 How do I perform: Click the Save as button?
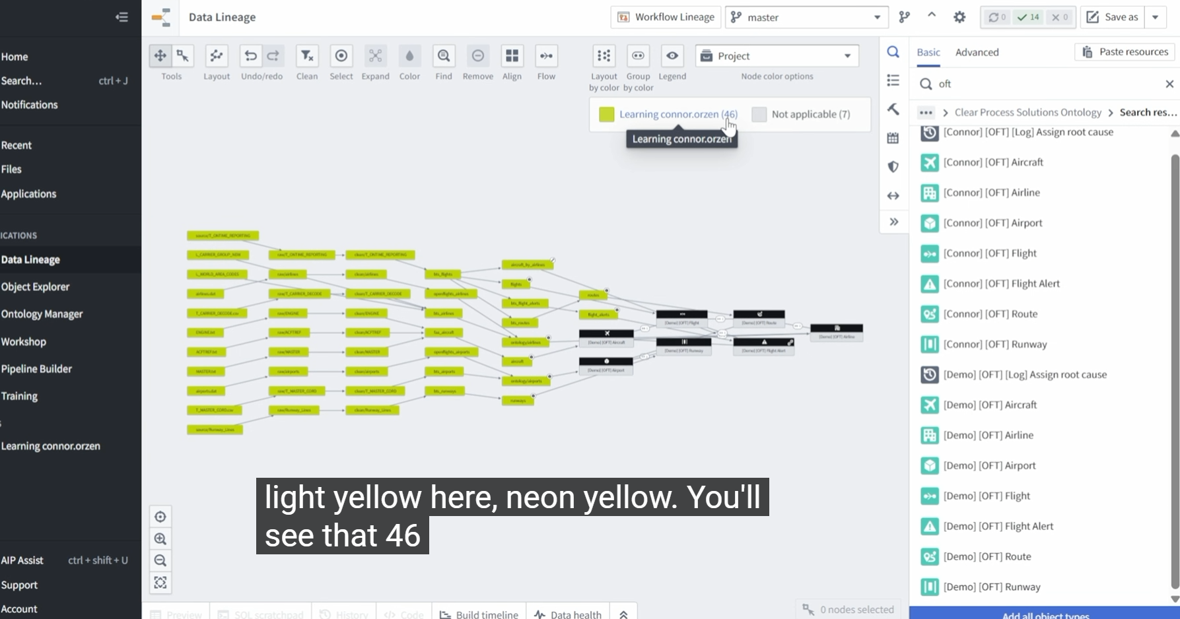pos(1113,17)
